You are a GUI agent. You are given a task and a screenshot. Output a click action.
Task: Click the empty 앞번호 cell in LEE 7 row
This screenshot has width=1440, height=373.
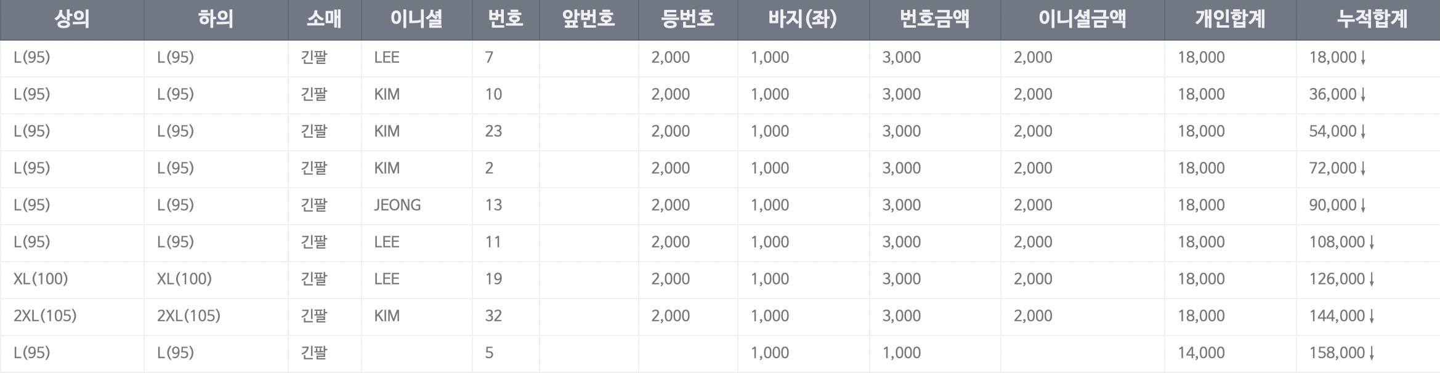pyautogui.click(x=589, y=58)
